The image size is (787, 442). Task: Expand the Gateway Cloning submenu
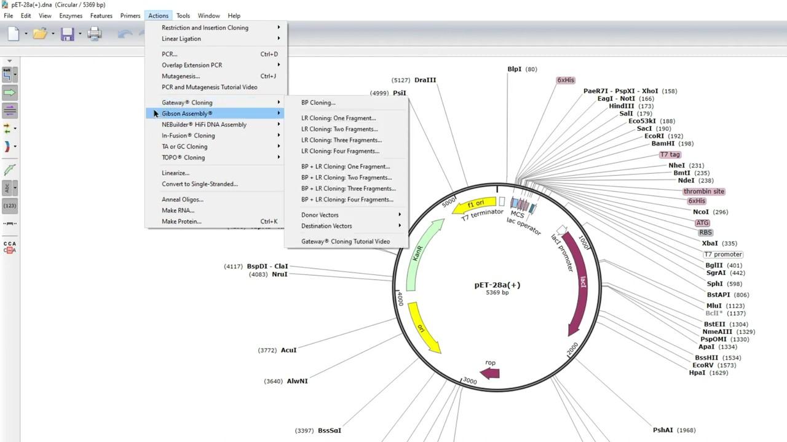point(187,103)
